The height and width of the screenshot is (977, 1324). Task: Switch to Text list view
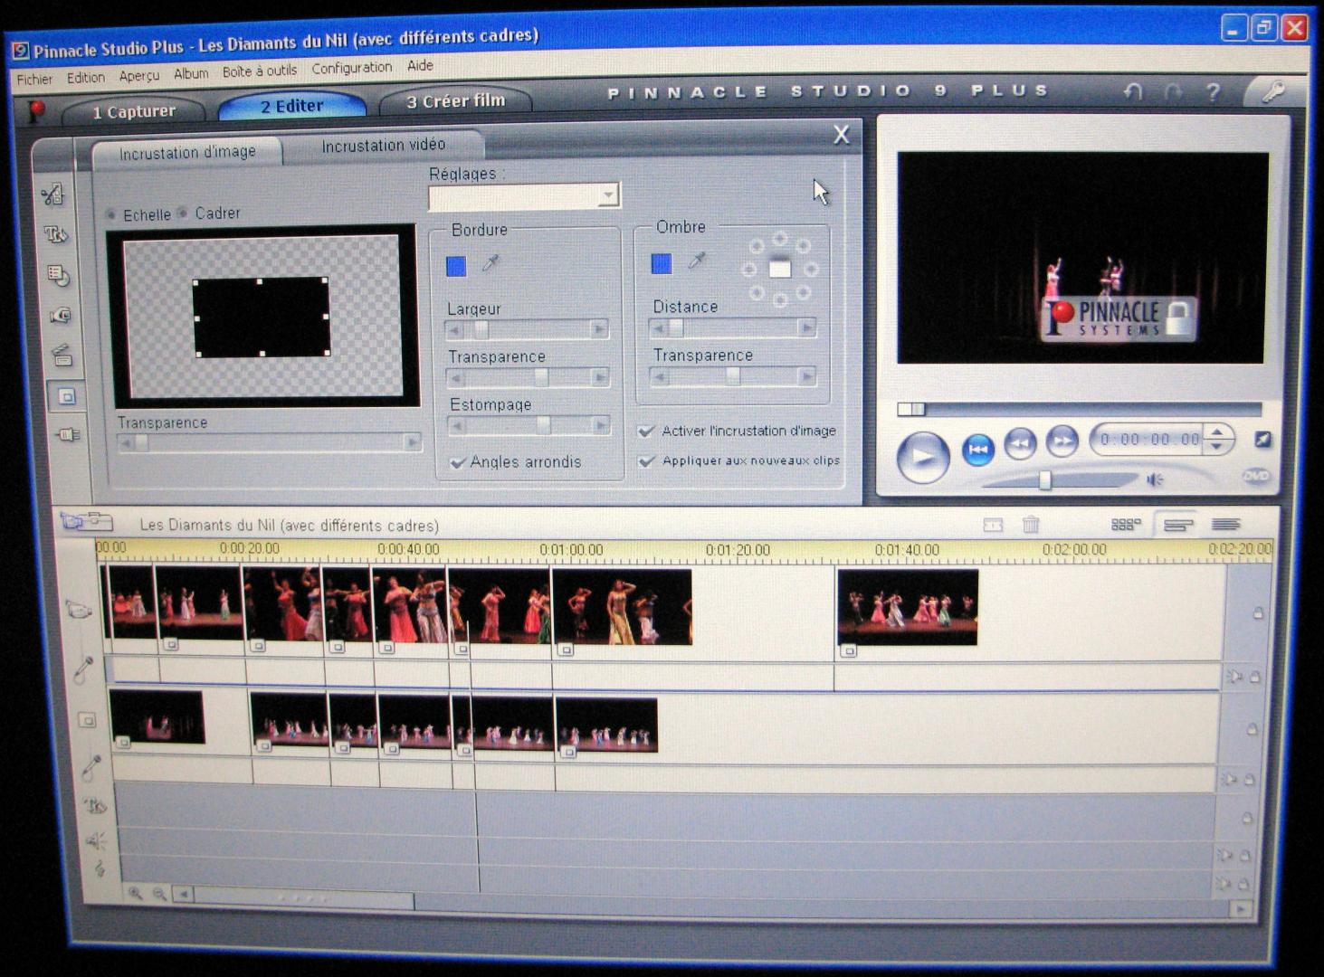[x=1226, y=525]
